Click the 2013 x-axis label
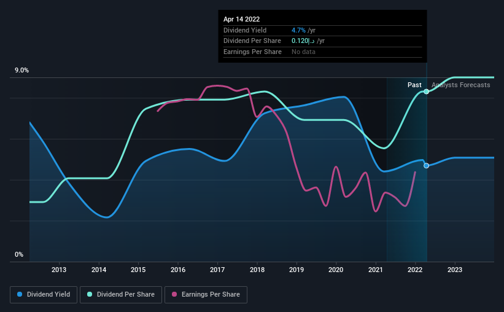504x312 pixels. pos(59,270)
